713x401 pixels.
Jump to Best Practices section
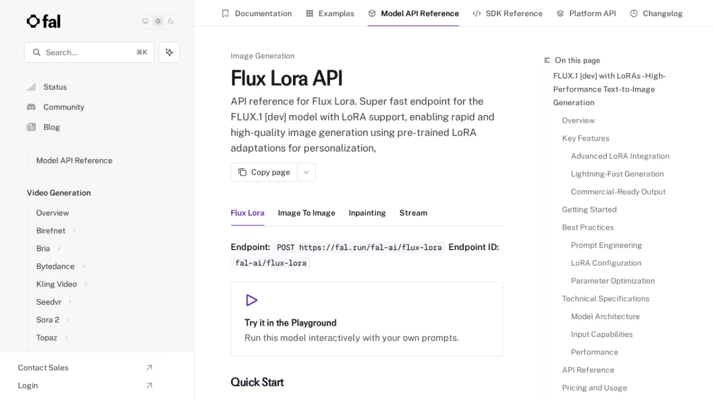[x=588, y=227]
